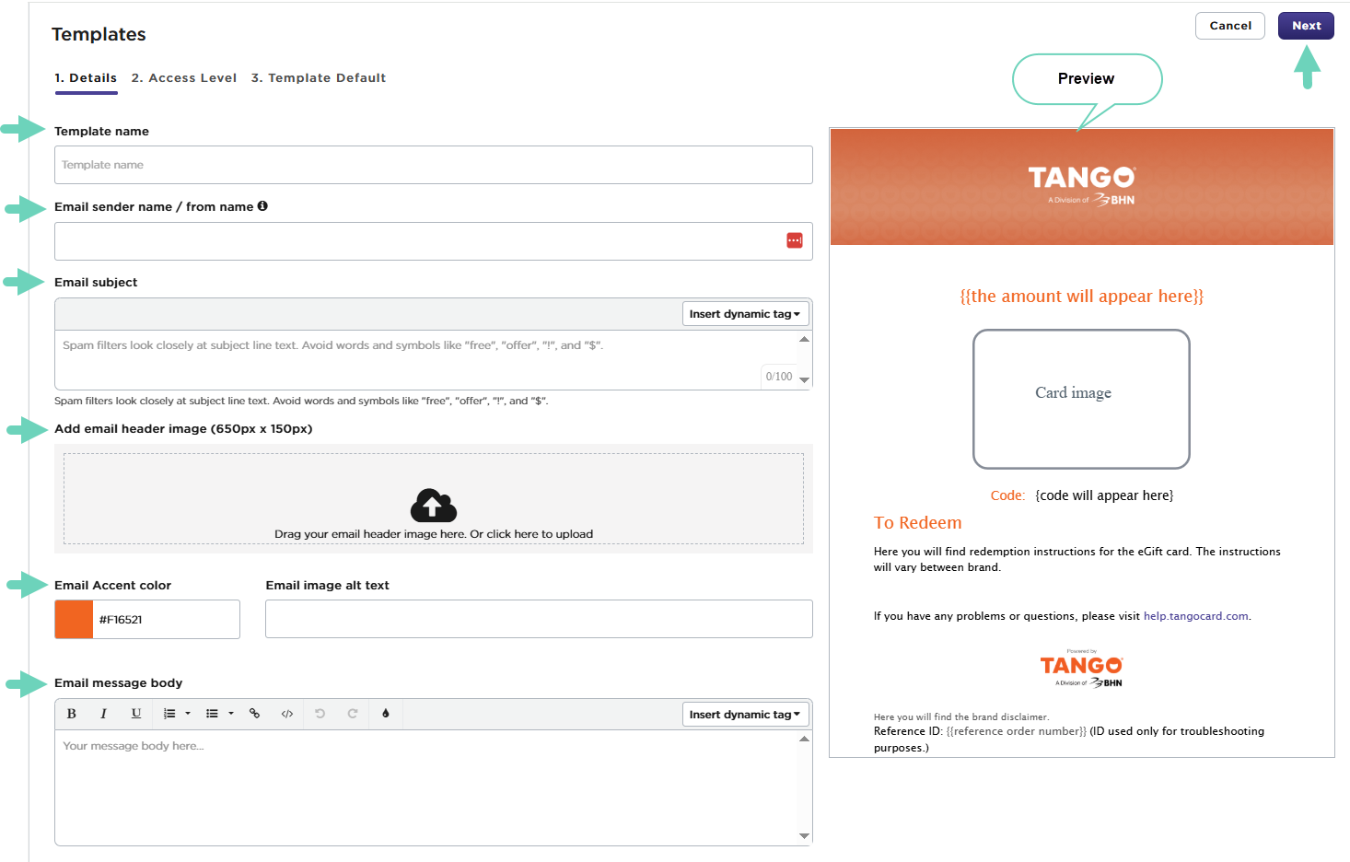Open numbered list style dropdown arrow
Screen dimensions: 1350x862
click(x=188, y=714)
